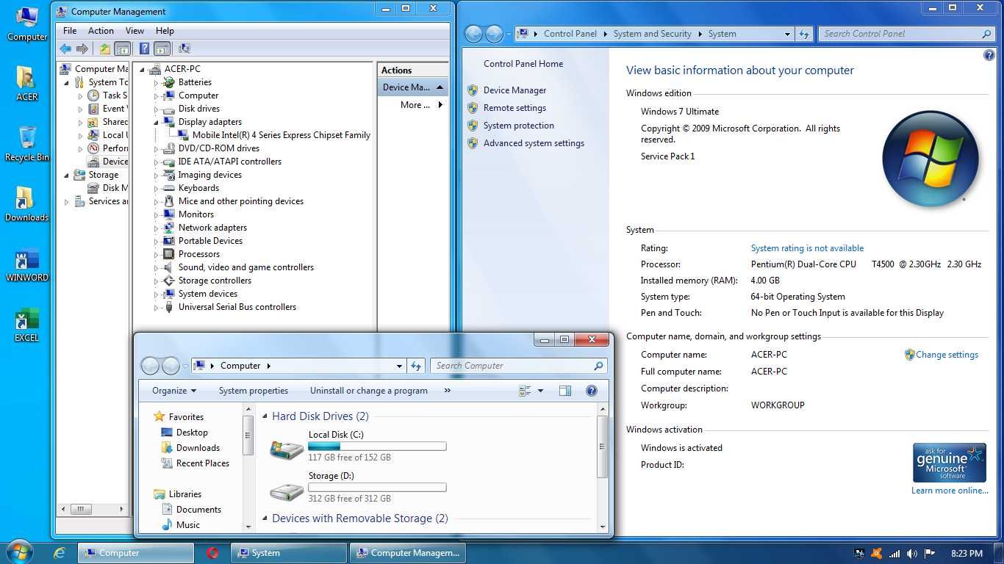Viewport: 1004px width, 564px height.
Task: Select Network adapters category icon
Action: pos(169,228)
